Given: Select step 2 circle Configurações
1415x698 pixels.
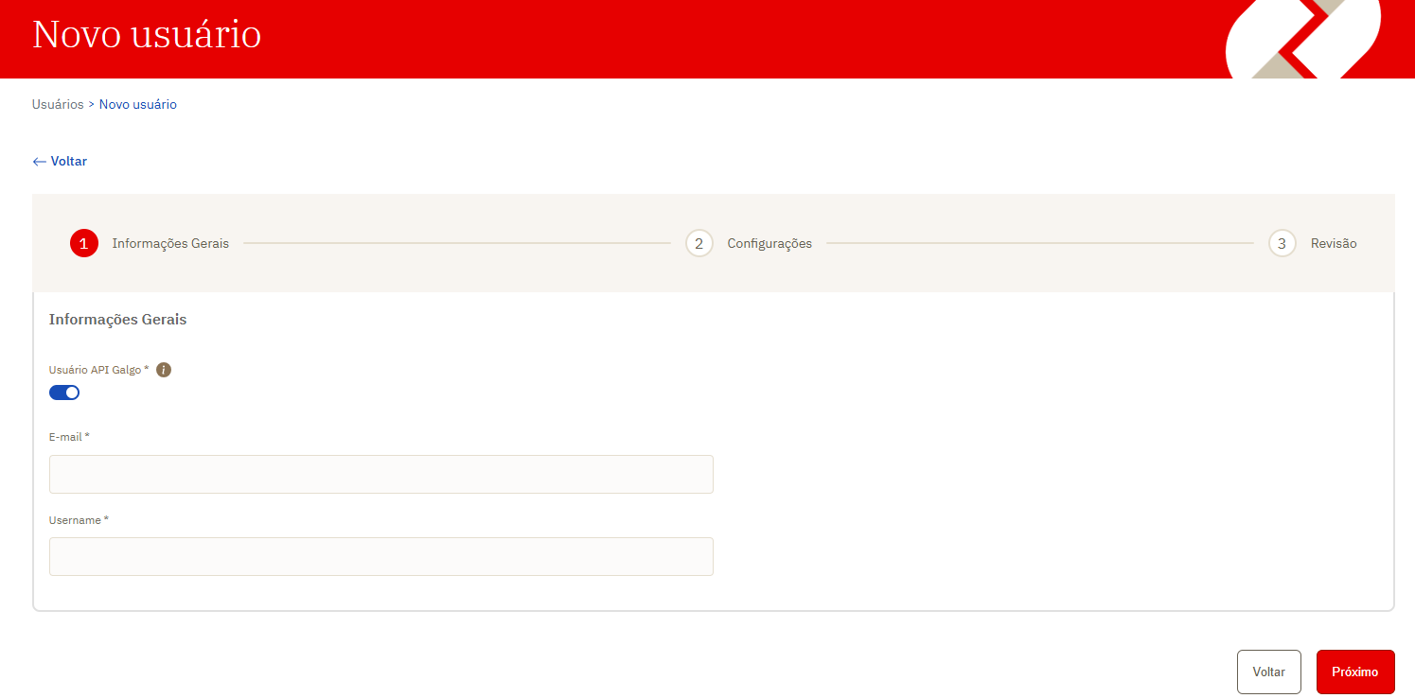Looking at the screenshot, I should click(x=699, y=244).
